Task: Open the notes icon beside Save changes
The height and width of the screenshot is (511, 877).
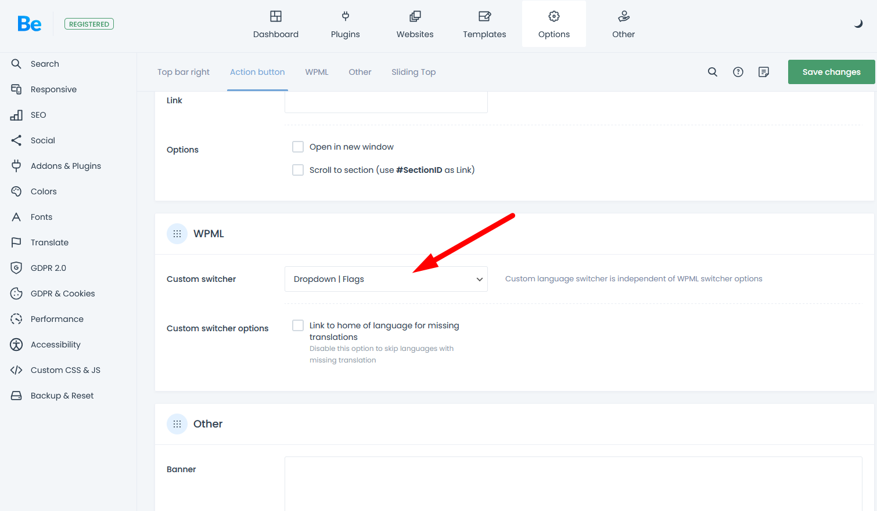Action: 764,72
